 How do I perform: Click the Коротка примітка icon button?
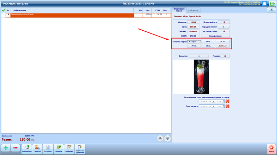click(80, 148)
